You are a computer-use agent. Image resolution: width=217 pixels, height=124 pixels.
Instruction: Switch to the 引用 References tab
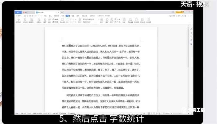63,16
